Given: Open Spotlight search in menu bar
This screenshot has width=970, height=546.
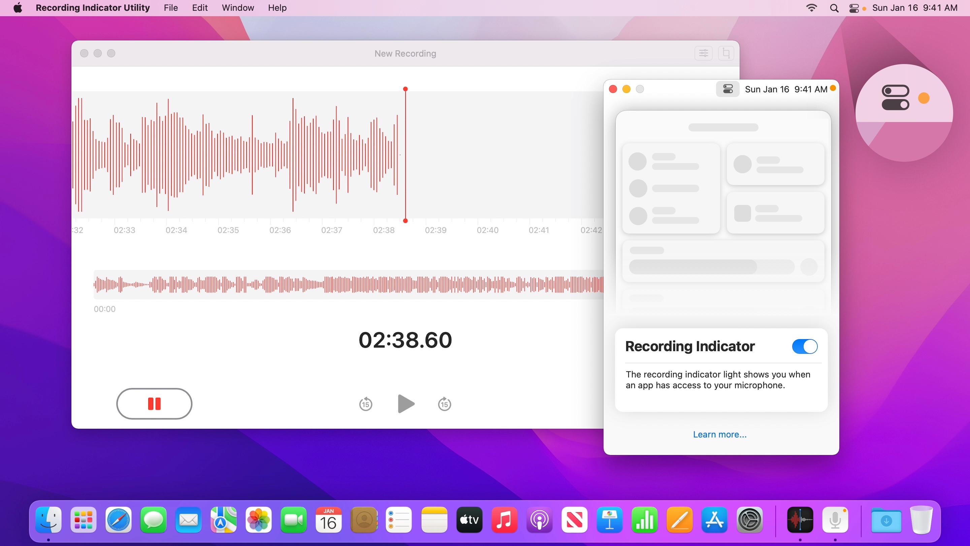Looking at the screenshot, I should [x=834, y=8].
